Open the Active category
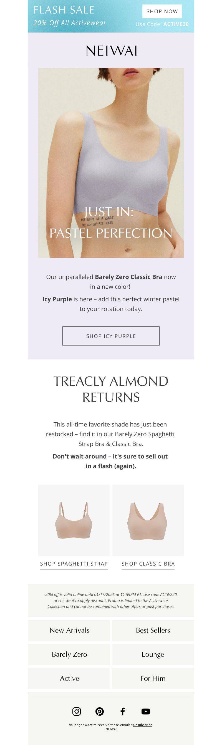Viewport: 222px width, 756px height. click(69, 678)
